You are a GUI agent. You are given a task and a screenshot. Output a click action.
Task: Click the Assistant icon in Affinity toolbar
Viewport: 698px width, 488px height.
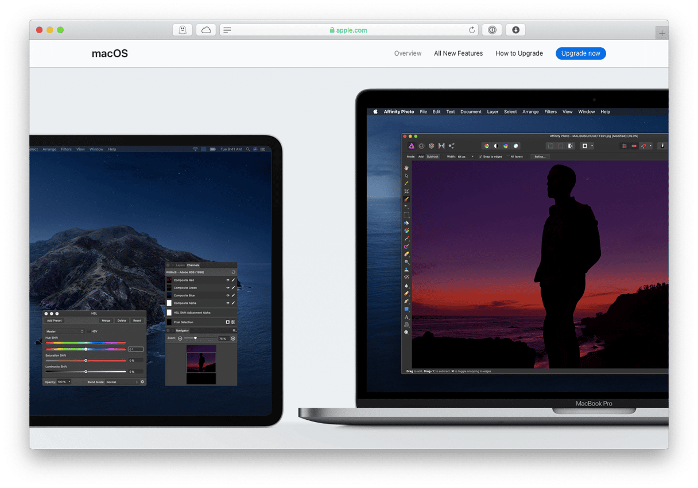tap(662, 146)
